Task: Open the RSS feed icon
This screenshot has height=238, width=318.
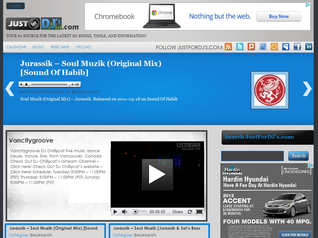Action: point(228,47)
